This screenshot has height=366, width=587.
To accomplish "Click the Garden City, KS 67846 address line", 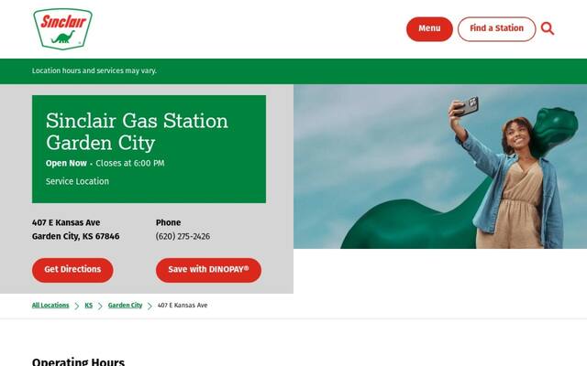I will pyautogui.click(x=75, y=236).
